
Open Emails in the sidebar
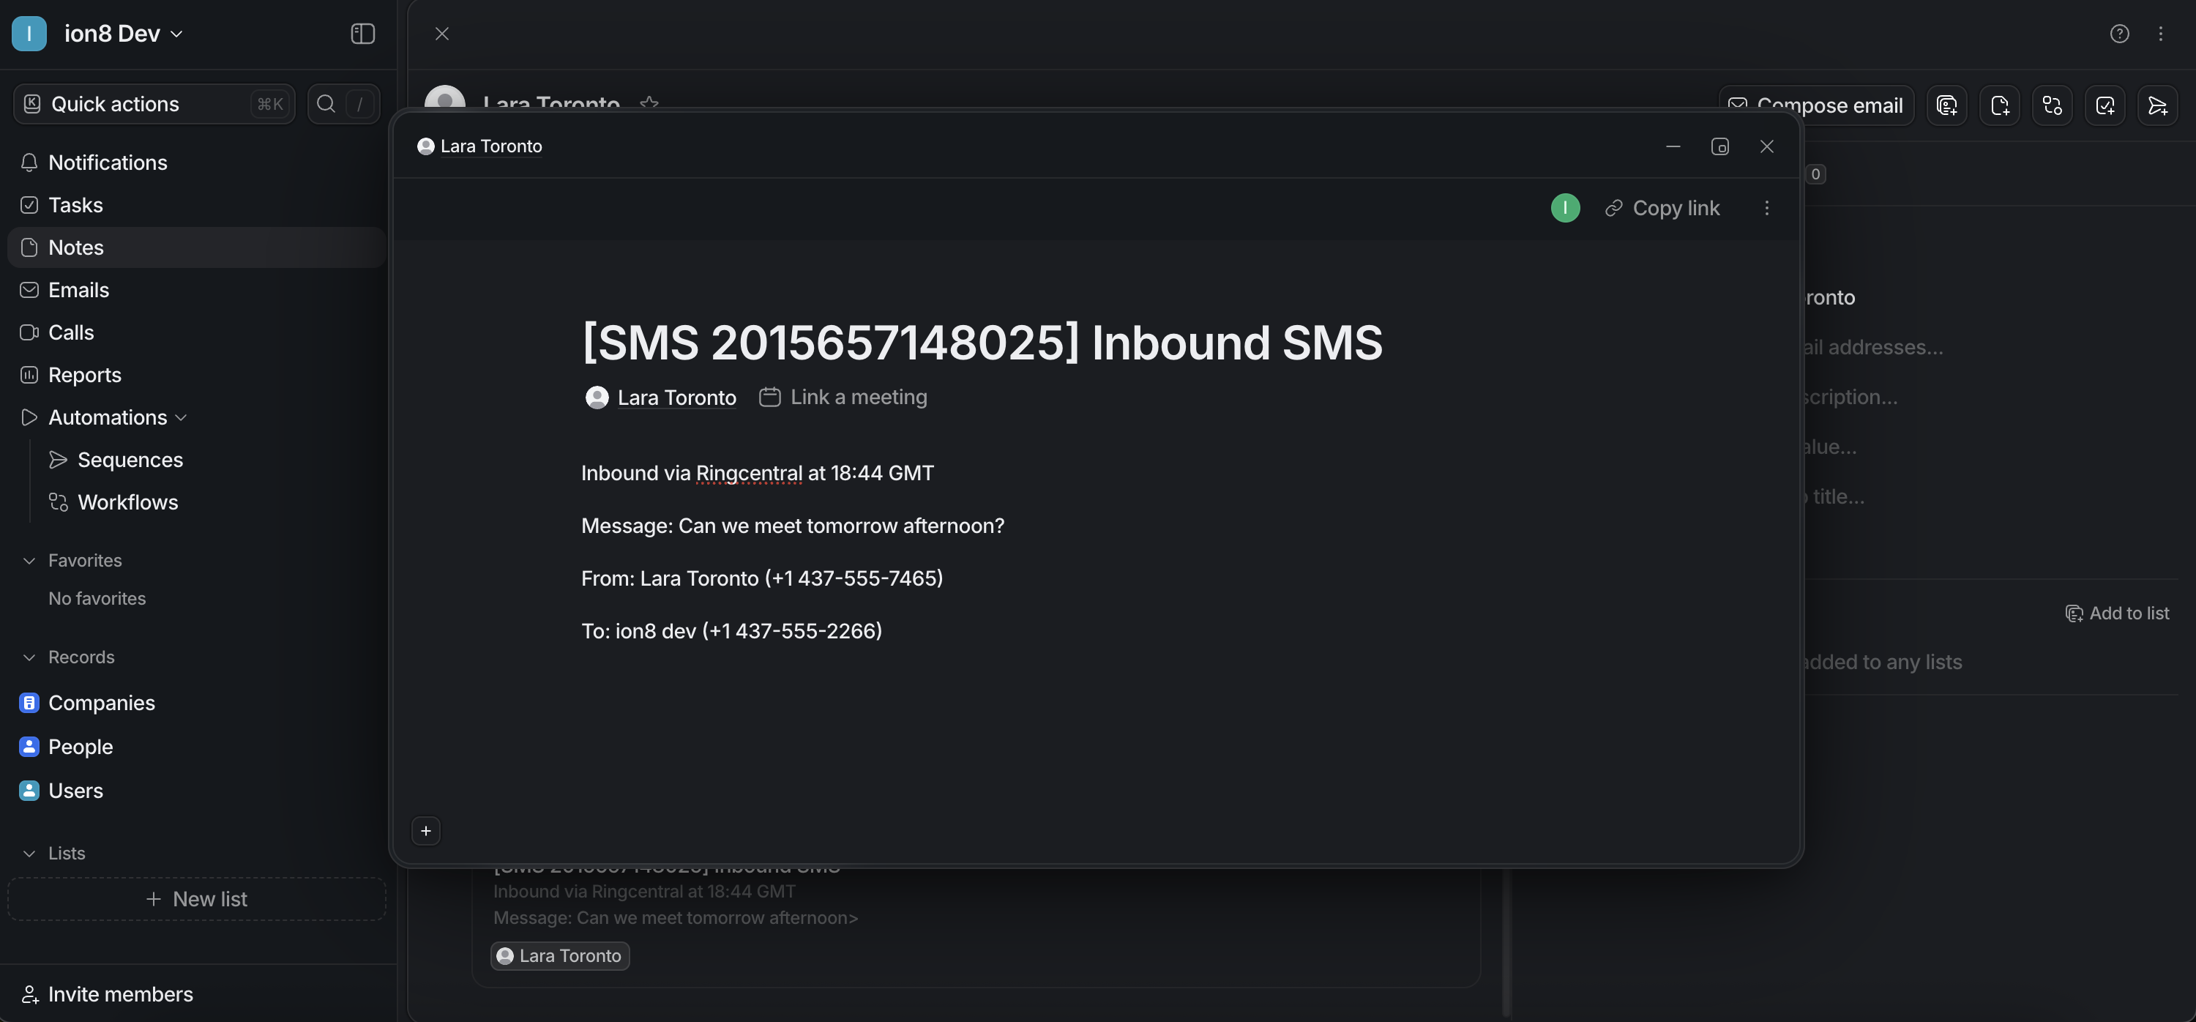(78, 290)
